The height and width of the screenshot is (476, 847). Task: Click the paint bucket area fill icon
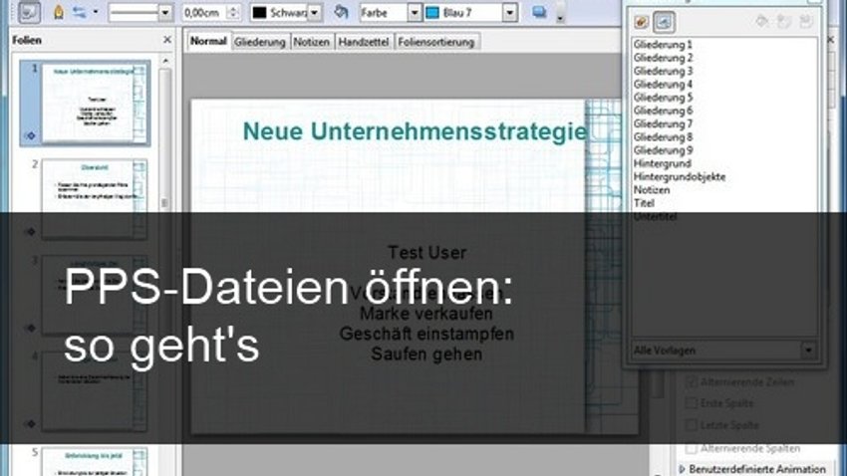click(x=341, y=12)
